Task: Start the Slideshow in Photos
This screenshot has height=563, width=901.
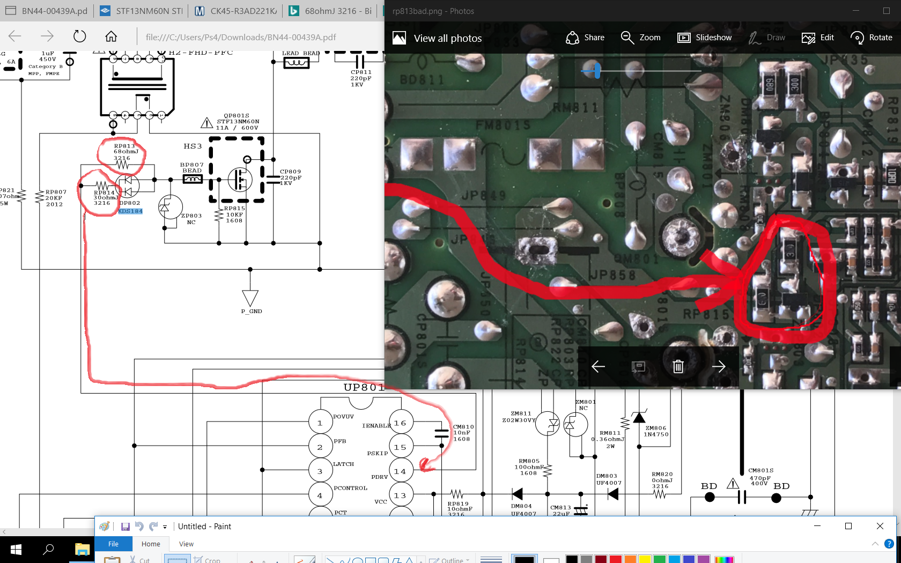Action: [704, 38]
